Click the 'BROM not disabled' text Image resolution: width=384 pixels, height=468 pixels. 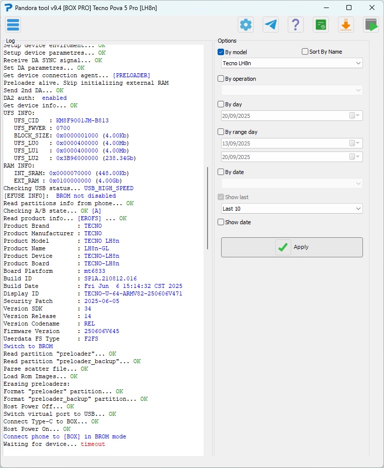[86, 196]
